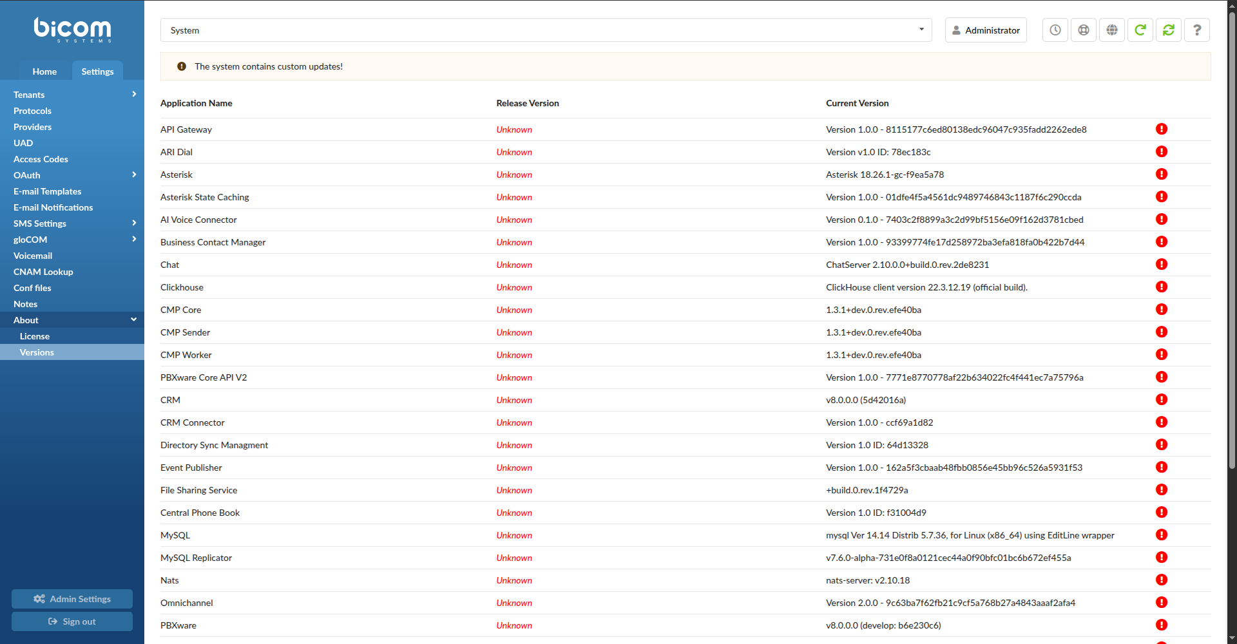Viewport: 1237px width, 644px height.
Task: Open Providers in the sidebar
Action: 72,127
